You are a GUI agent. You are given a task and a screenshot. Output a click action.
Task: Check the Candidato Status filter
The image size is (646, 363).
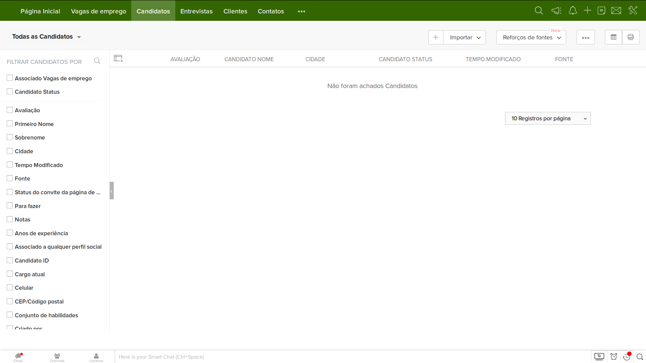point(10,92)
